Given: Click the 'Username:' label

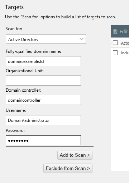Looking at the screenshot, I should [x=16, y=110].
